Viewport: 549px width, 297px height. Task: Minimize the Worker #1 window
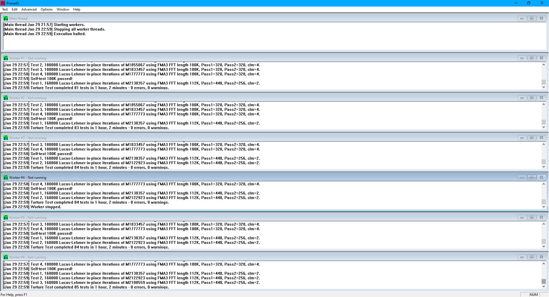coord(522,58)
